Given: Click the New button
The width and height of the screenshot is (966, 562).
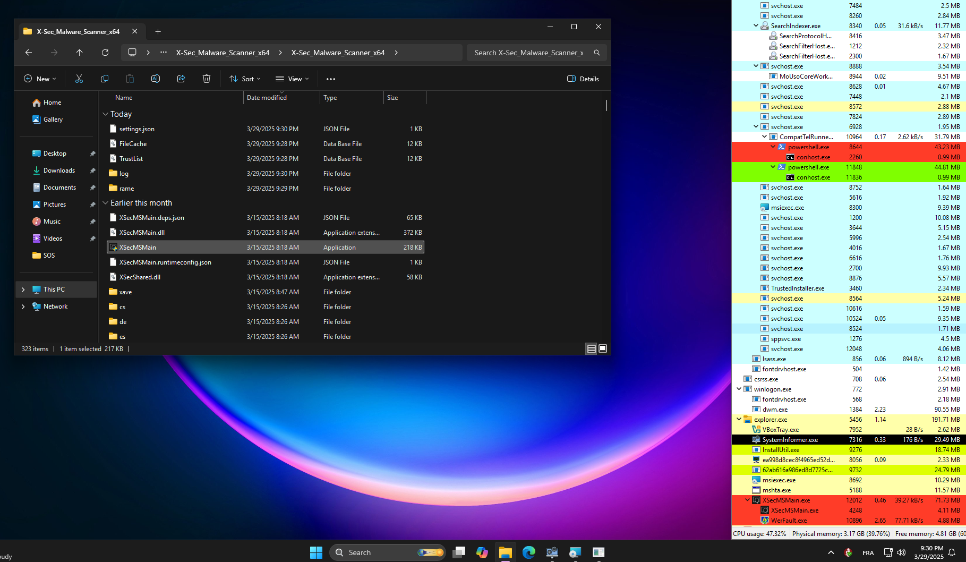Looking at the screenshot, I should [x=40, y=79].
